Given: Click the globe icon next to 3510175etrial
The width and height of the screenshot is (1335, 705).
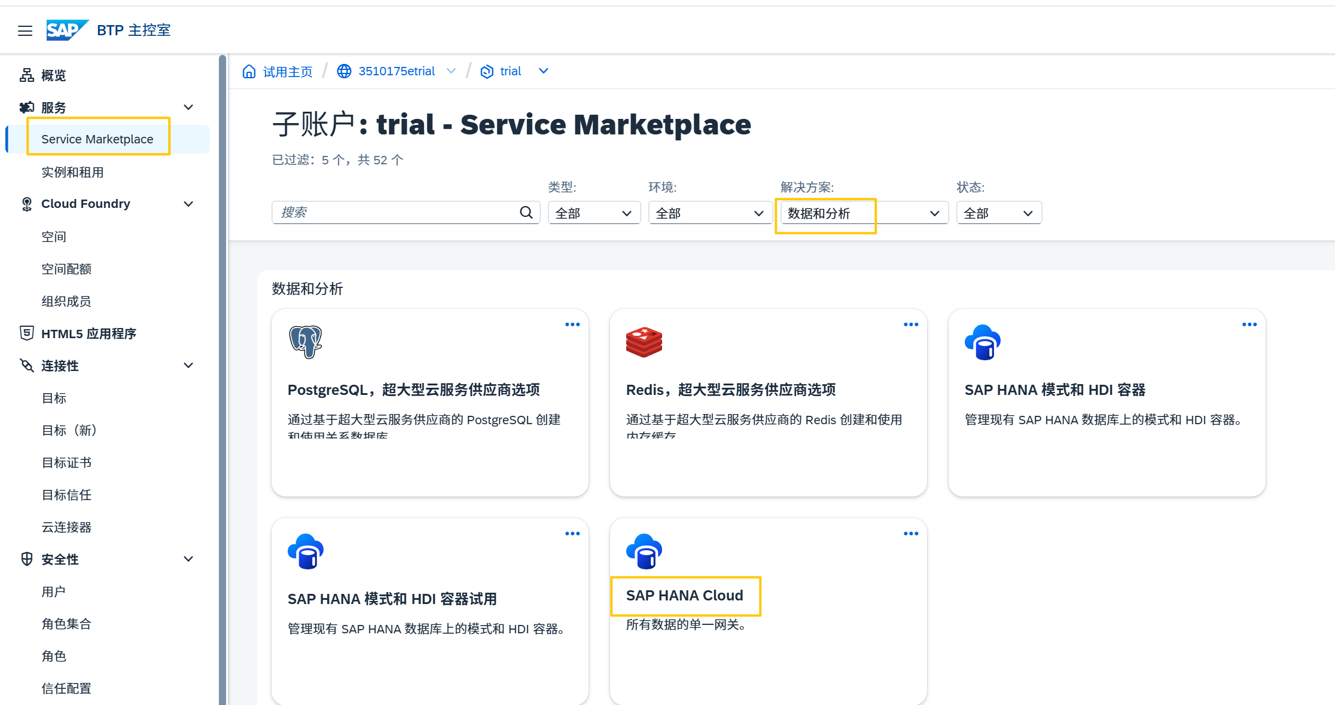Looking at the screenshot, I should click(344, 72).
